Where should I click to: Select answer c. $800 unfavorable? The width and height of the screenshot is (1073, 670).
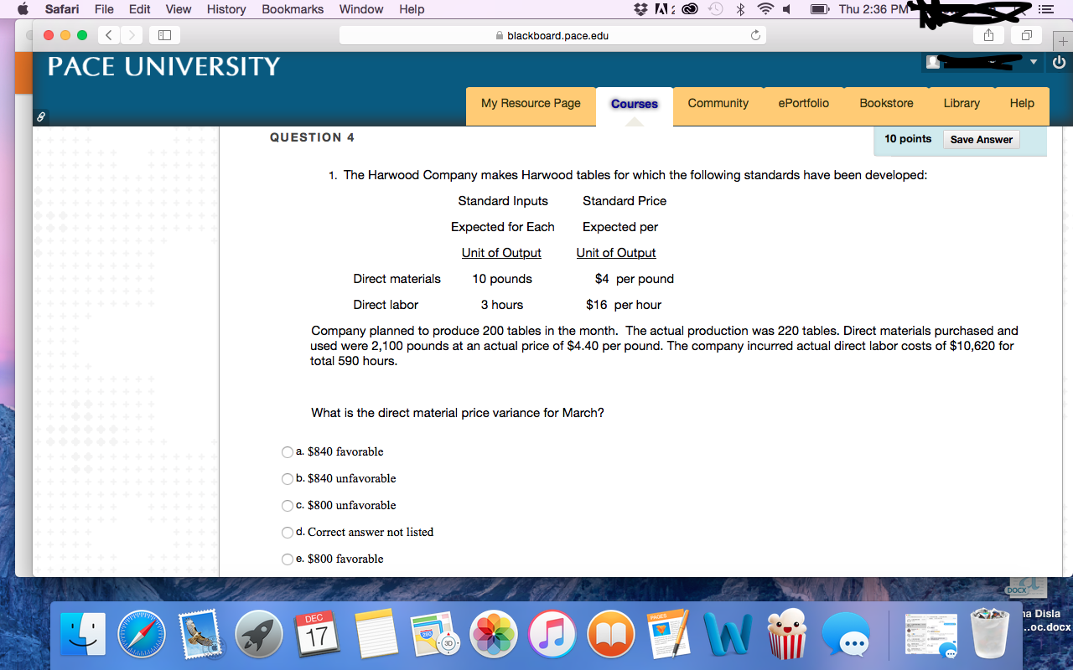coord(288,506)
